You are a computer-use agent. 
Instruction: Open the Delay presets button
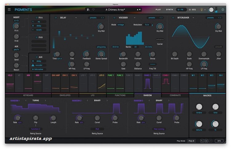93,17
